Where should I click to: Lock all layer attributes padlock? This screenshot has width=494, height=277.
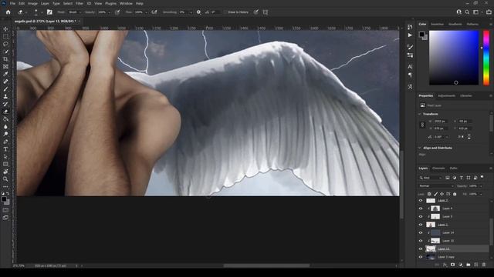(455, 194)
